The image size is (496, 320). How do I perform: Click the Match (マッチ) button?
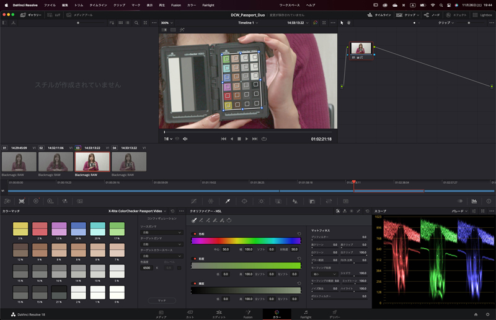coord(162,300)
